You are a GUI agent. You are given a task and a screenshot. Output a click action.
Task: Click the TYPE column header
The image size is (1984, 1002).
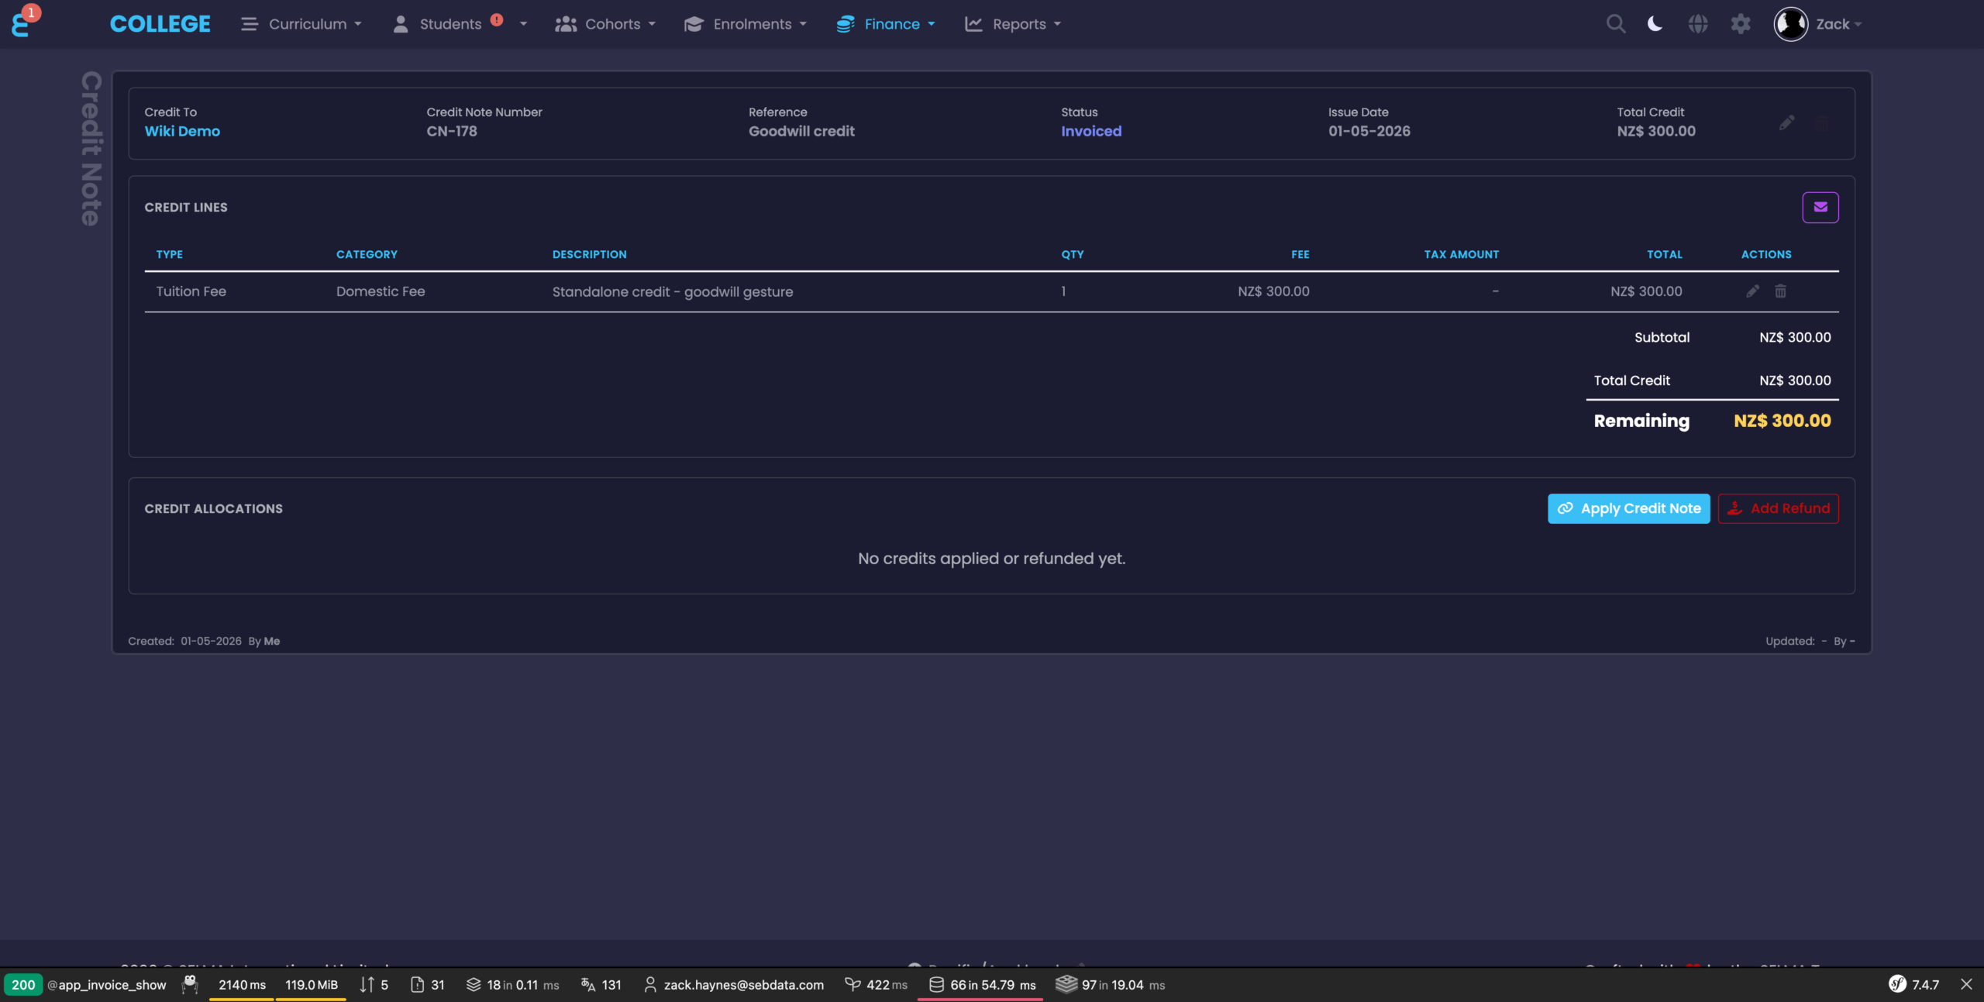pos(170,254)
